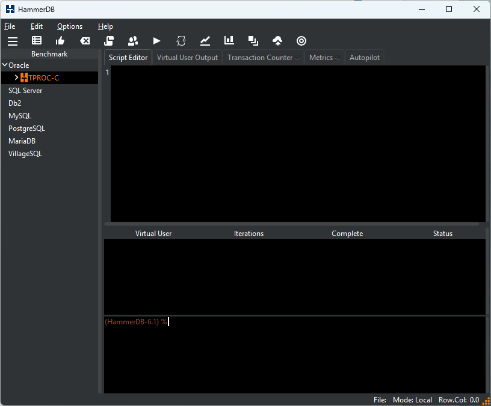
Task: Click the Status column header
Action: tap(443, 234)
